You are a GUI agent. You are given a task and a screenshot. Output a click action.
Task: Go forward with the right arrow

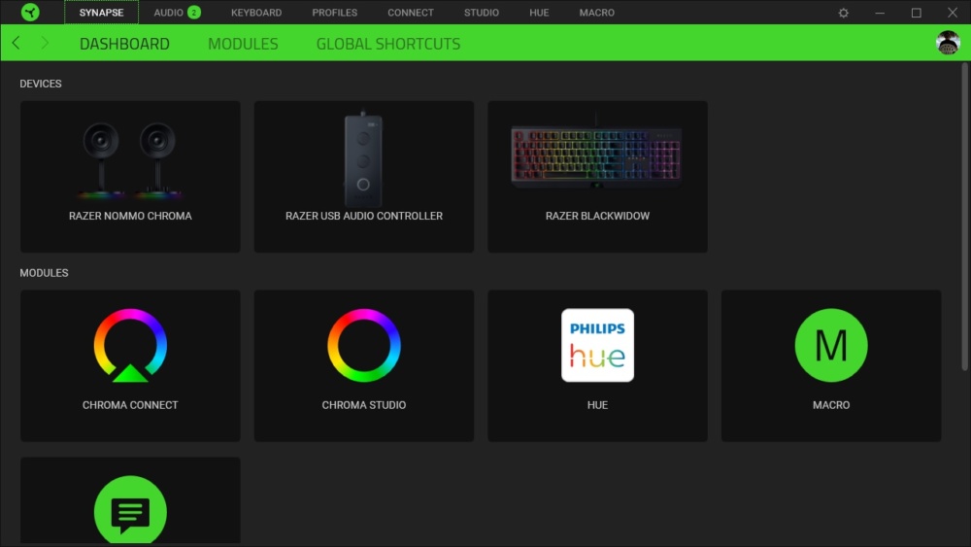pyautogui.click(x=45, y=43)
